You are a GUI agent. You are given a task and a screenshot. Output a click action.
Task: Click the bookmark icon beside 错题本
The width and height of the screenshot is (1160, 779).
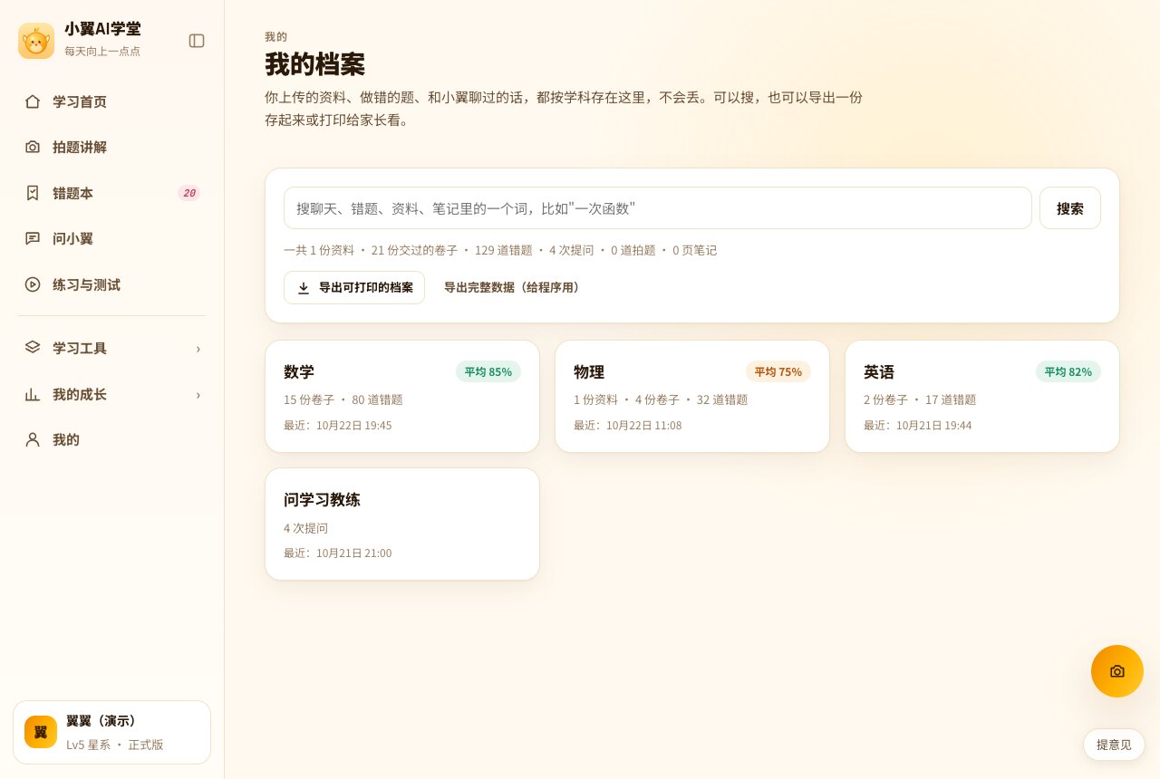click(33, 193)
